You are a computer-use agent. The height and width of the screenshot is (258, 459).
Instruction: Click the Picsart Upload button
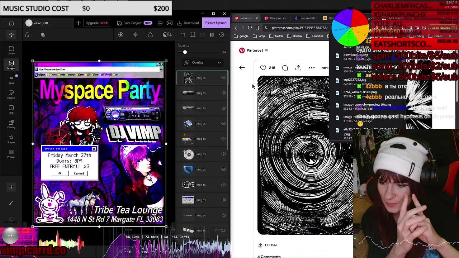[216, 23]
